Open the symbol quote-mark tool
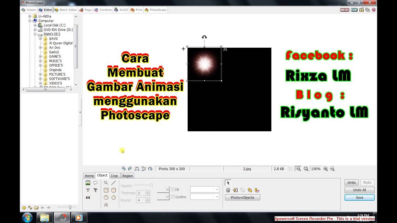Viewport: 397px width, 223px height. (88, 197)
